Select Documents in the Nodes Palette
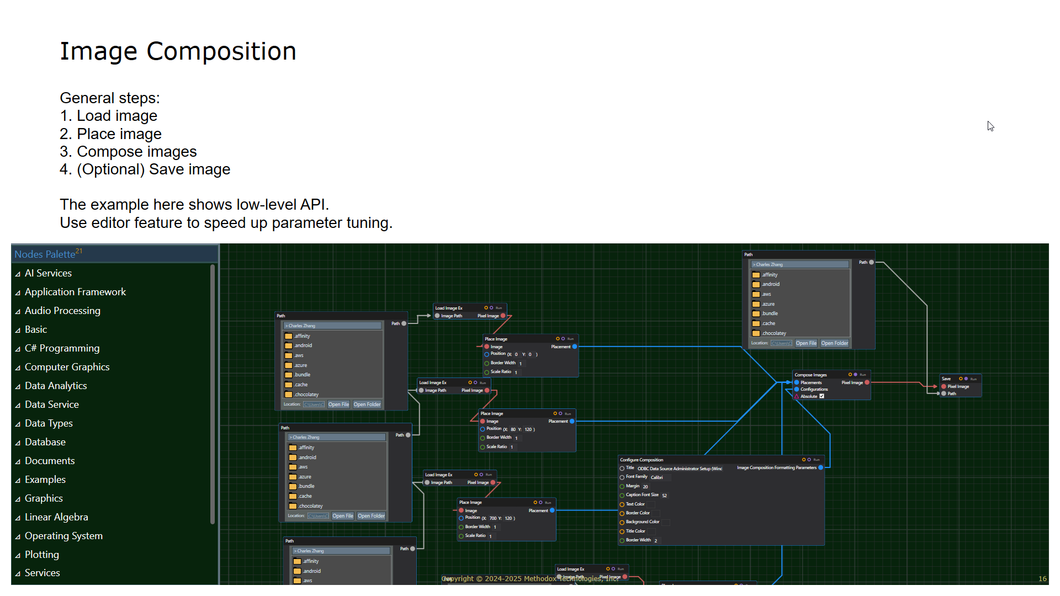The width and height of the screenshot is (1060, 596). 50,461
